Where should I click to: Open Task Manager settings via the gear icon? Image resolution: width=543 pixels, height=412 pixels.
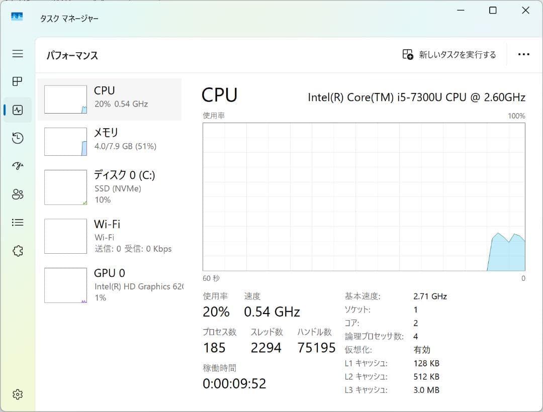[x=17, y=394]
